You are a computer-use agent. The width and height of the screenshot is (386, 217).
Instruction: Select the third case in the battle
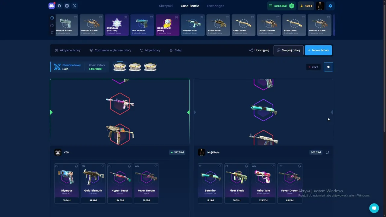point(150,67)
